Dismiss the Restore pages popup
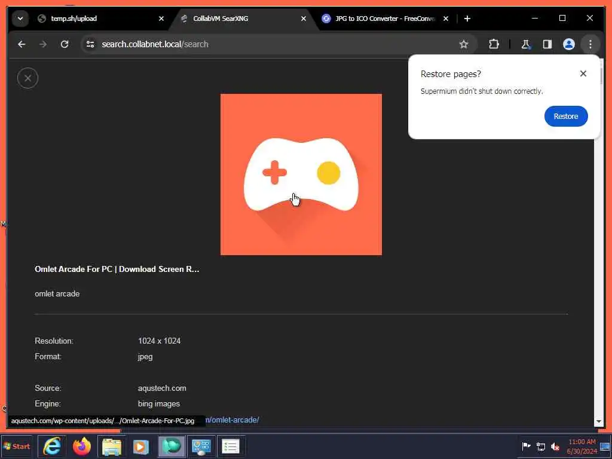The image size is (612, 459). tap(583, 74)
